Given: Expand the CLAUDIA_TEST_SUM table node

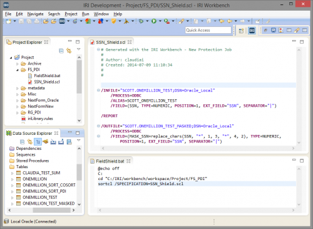Looking at the screenshot, I should 13,173.
